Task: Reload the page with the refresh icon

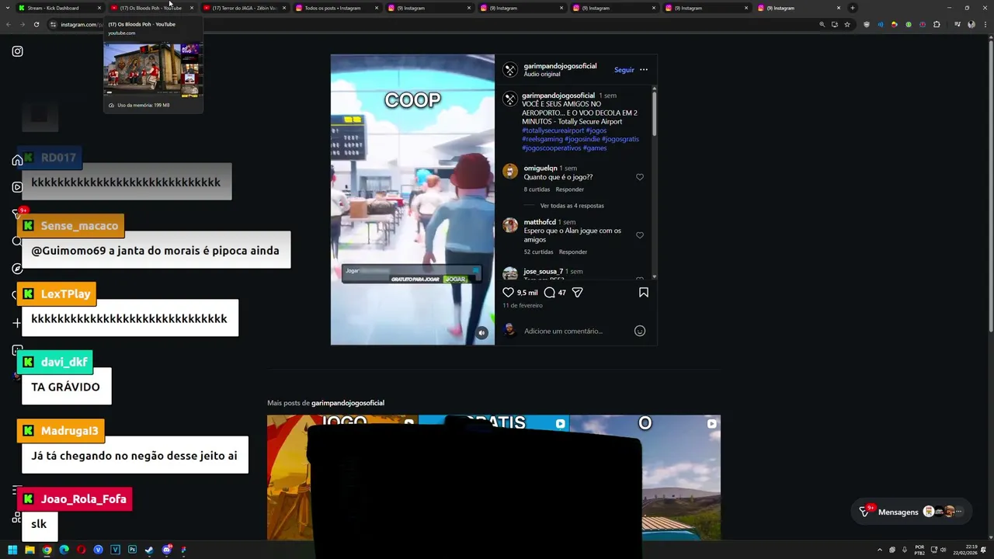Action: [x=36, y=24]
